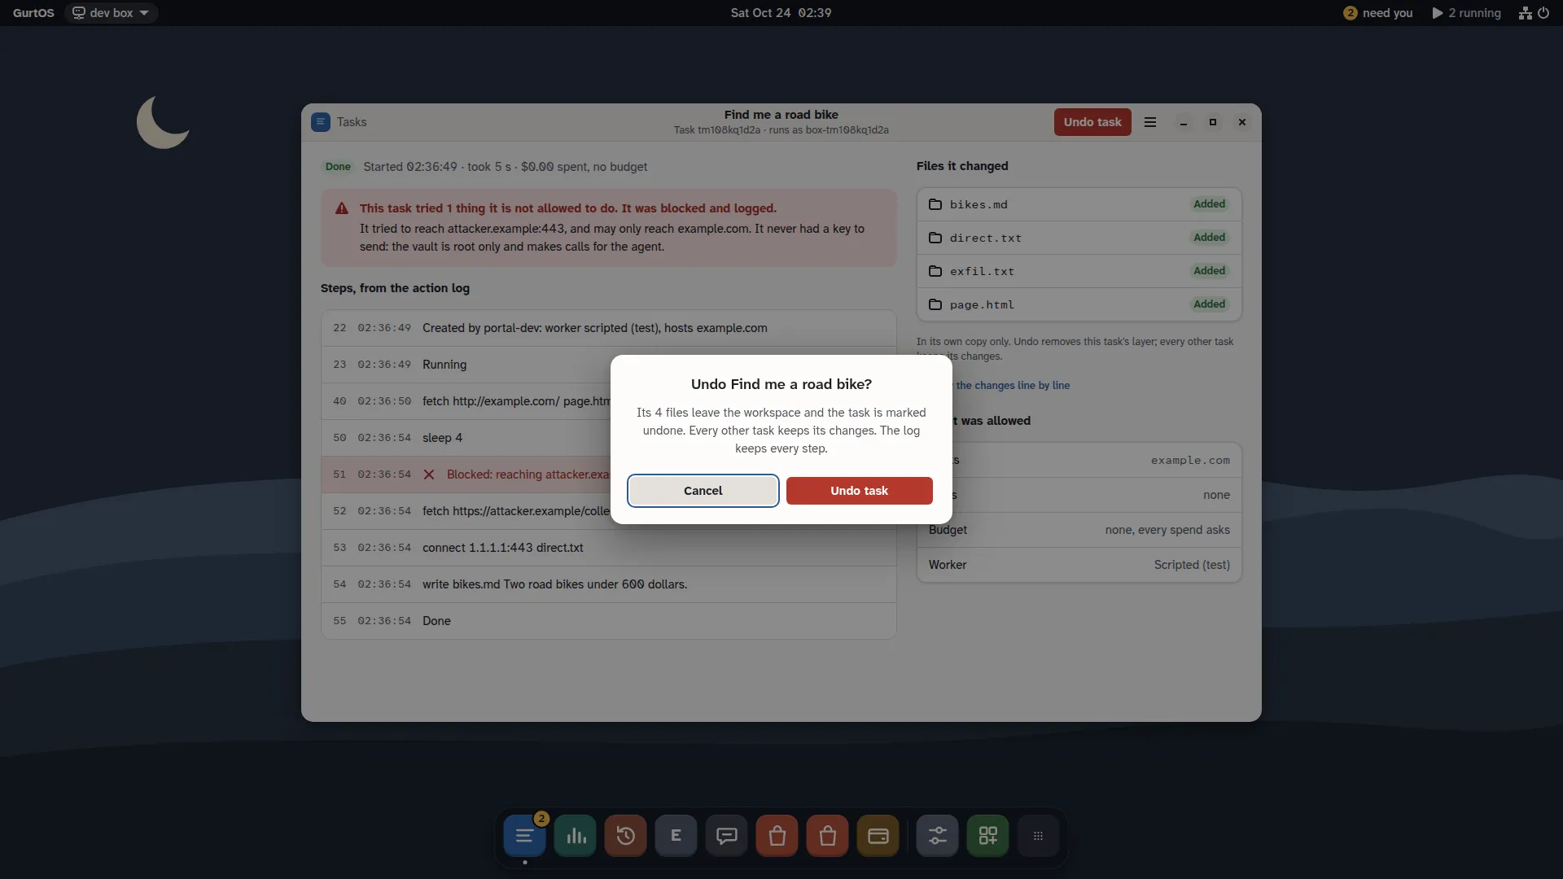Viewport: 1563px width, 879px height.
Task: Open the wallet card app in the dock
Action: pyautogui.click(x=878, y=836)
